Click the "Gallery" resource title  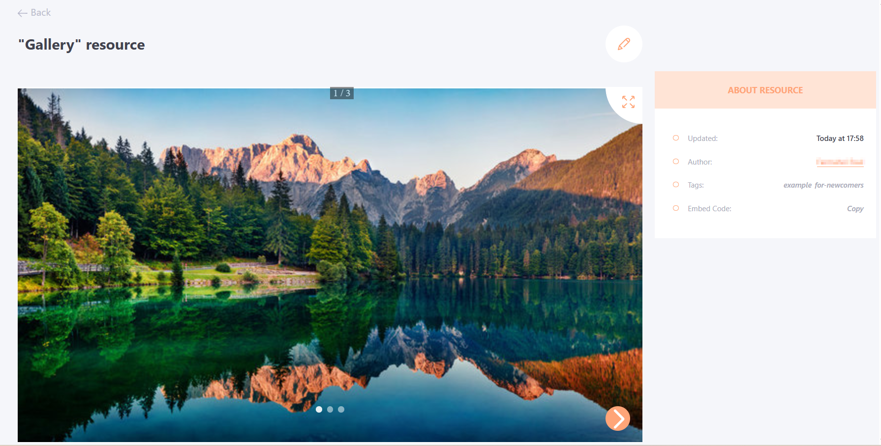82,45
